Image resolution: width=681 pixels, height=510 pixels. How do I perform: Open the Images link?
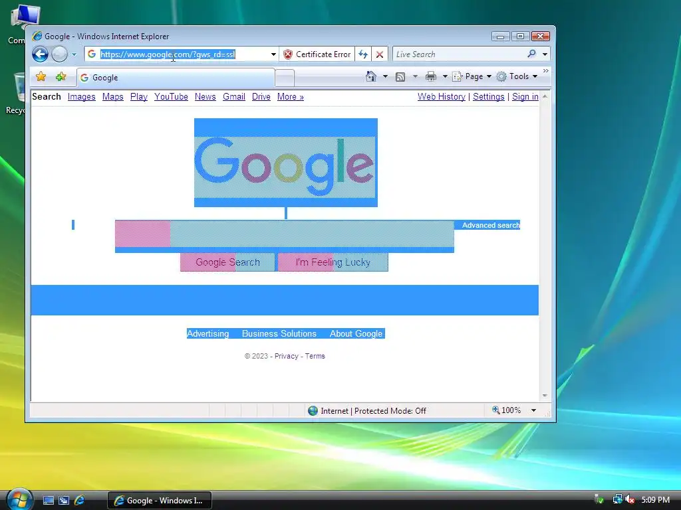[81, 97]
